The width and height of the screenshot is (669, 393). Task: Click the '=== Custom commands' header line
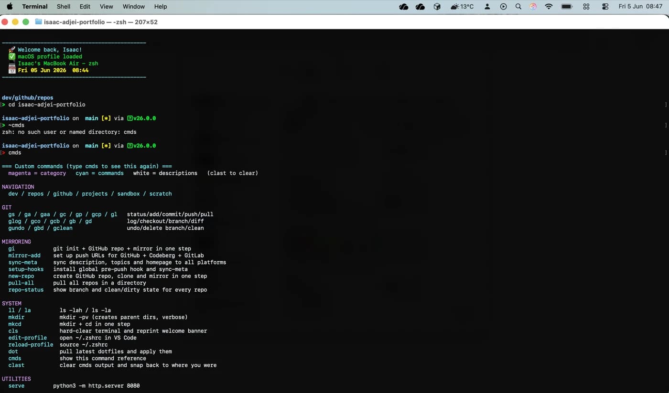tap(87, 166)
